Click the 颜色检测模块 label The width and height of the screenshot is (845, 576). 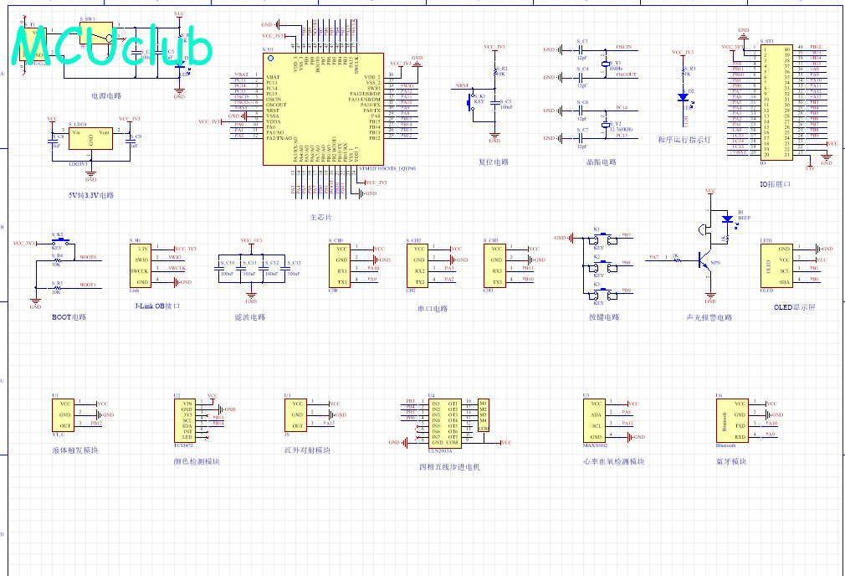click(197, 461)
